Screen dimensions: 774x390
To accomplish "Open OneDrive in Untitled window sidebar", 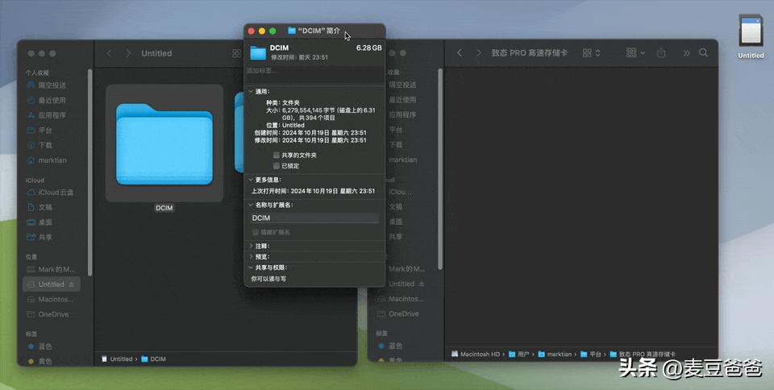I will pos(52,314).
